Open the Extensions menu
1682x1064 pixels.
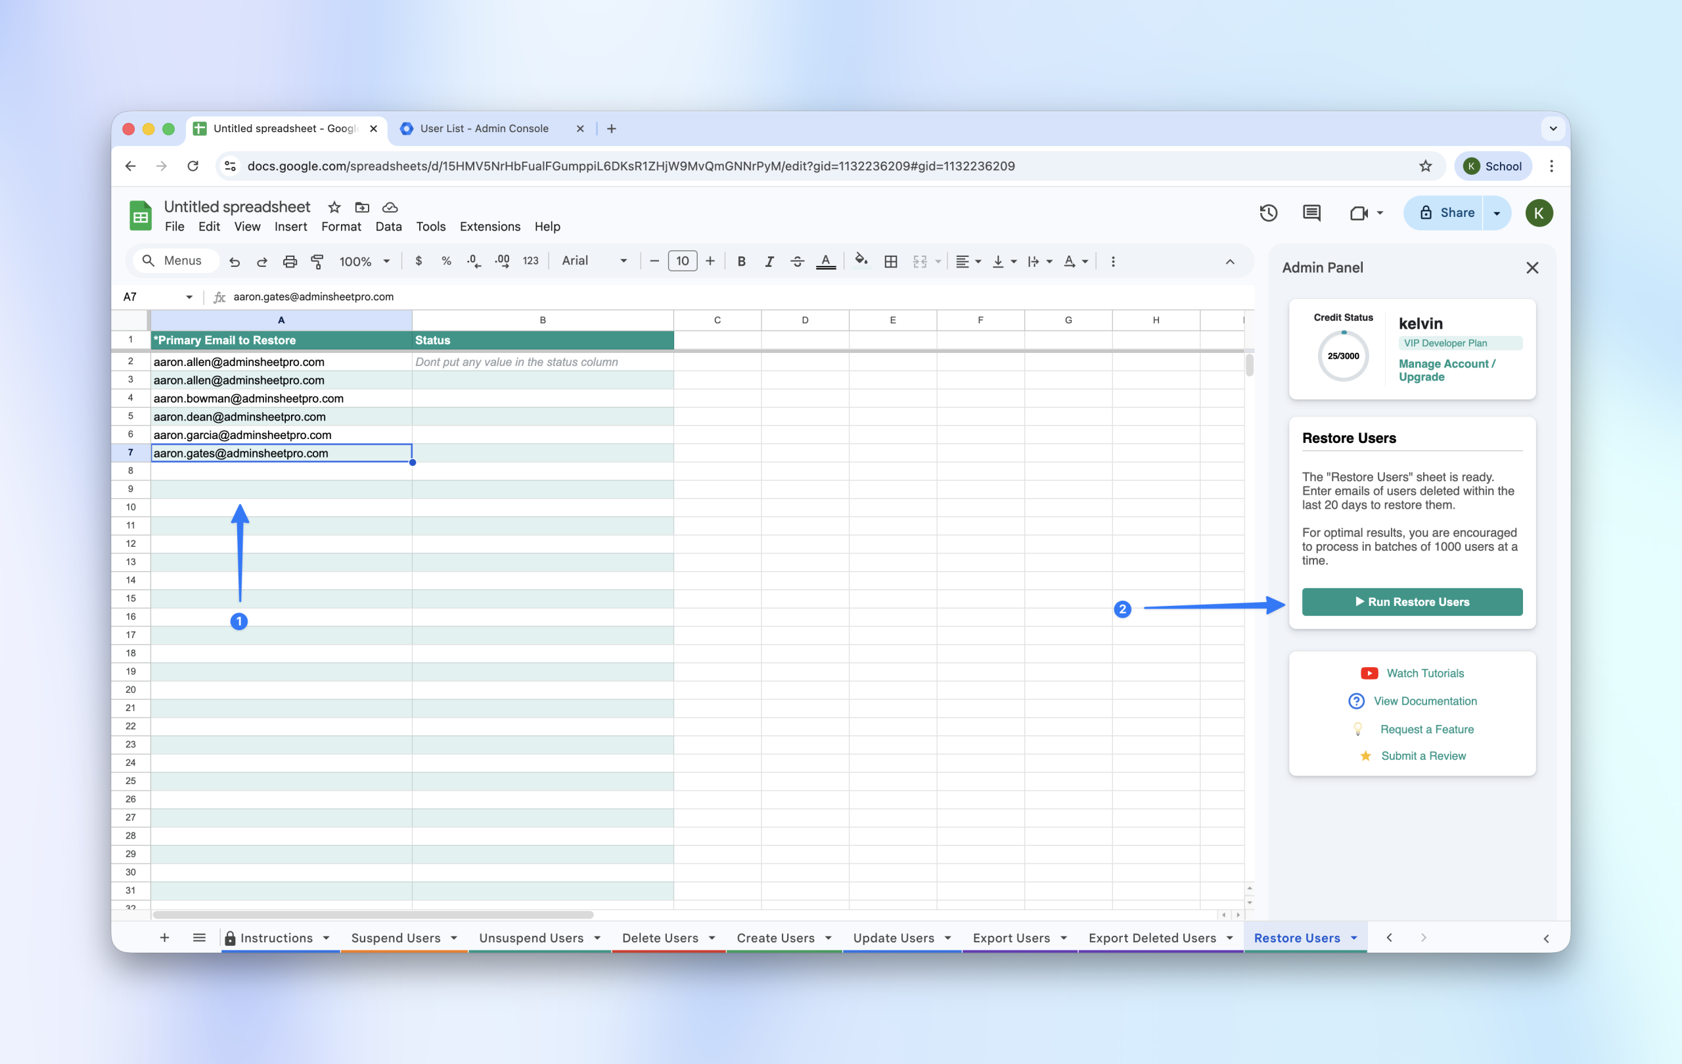[x=489, y=226]
